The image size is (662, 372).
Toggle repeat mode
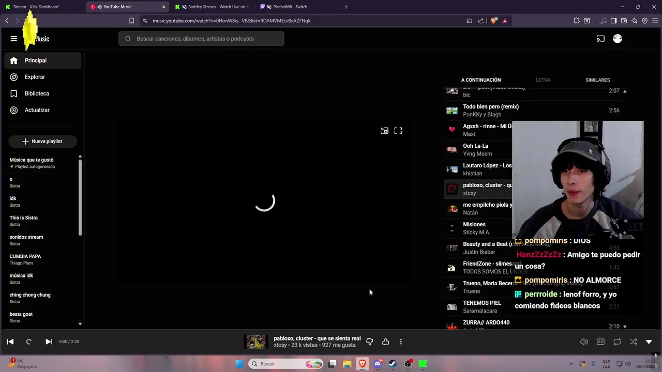click(x=617, y=342)
